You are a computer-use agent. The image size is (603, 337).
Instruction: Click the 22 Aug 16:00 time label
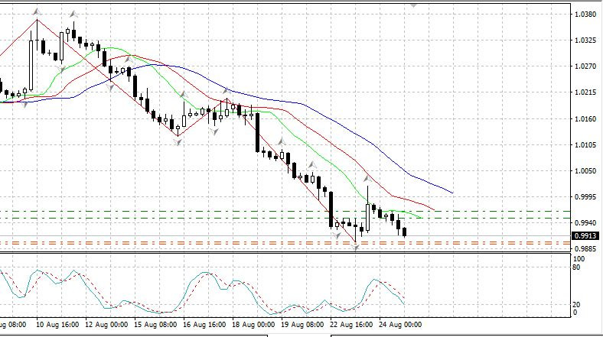tap(354, 324)
